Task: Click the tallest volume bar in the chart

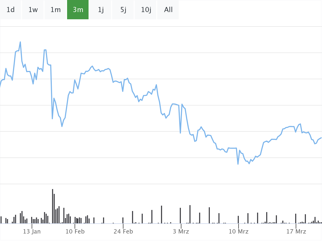Action: pyautogui.click(x=53, y=206)
